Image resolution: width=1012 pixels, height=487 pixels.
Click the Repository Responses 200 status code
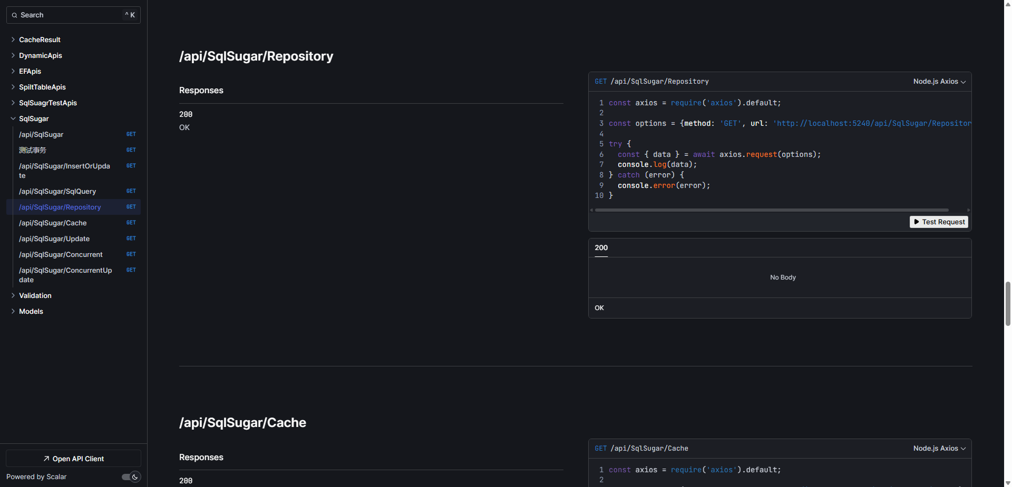(x=186, y=114)
